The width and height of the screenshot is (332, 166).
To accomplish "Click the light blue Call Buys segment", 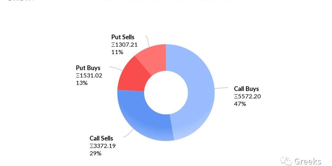I will pos(197,92).
